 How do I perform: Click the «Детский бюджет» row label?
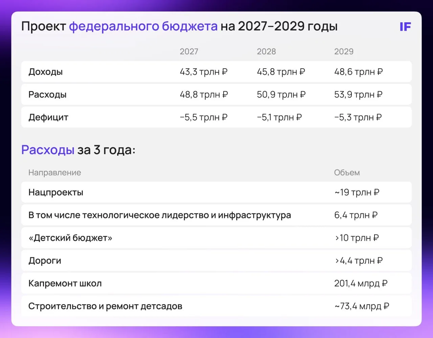click(x=70, y=238)
